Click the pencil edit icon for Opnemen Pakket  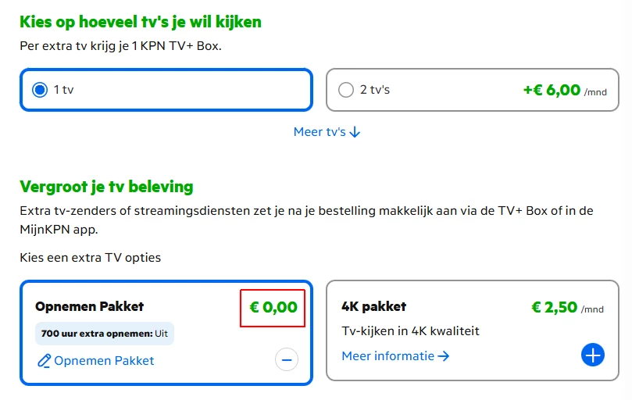(x=44, y=361)
